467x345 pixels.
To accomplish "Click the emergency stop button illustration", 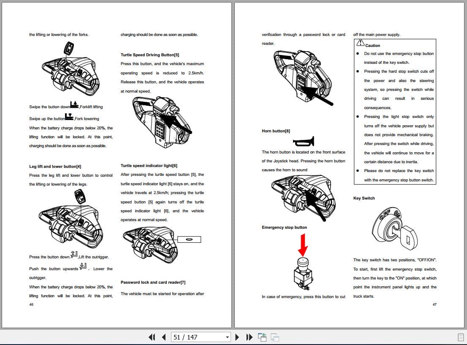I will (x=303, y=273).
